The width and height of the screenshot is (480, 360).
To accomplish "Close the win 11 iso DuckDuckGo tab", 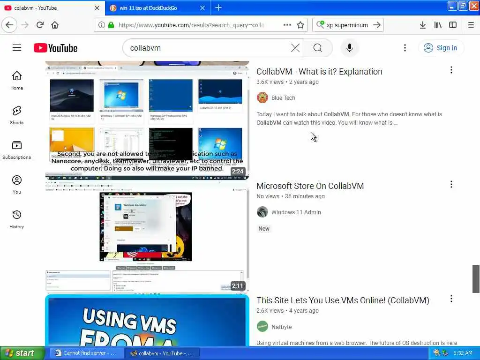I will (x=202, y=8).
